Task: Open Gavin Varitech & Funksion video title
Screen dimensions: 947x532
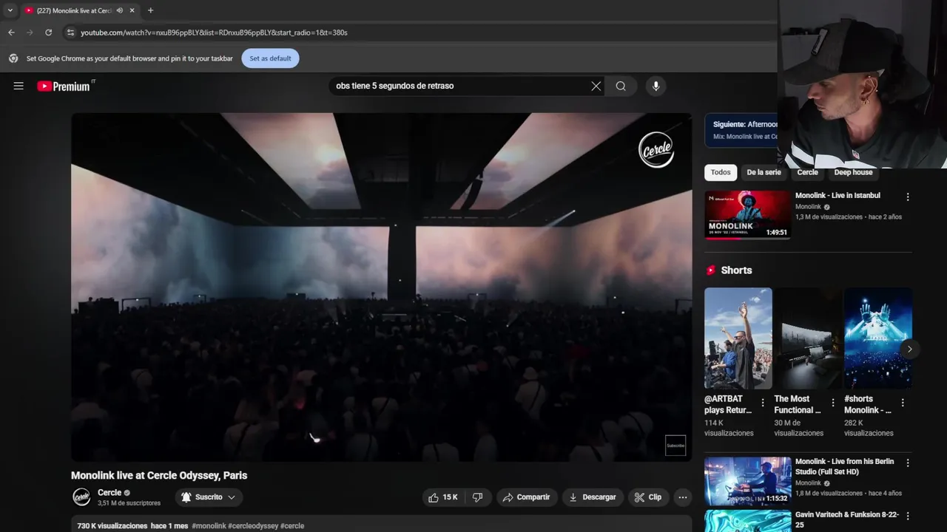Action: (847, 519)
